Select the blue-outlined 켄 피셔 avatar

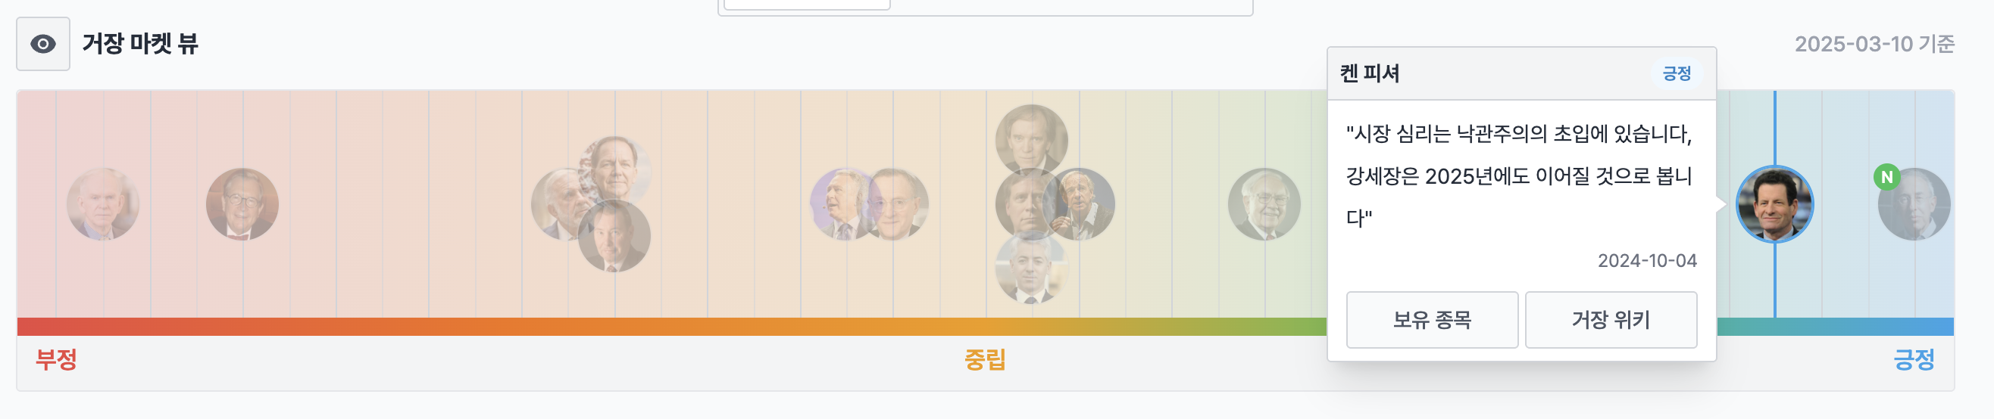(x=1774, y=204)
